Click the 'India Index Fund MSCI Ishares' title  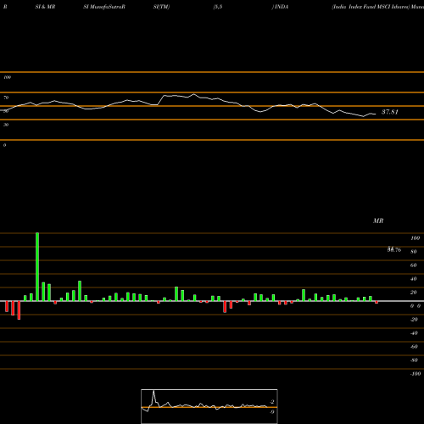coord(371,7)
